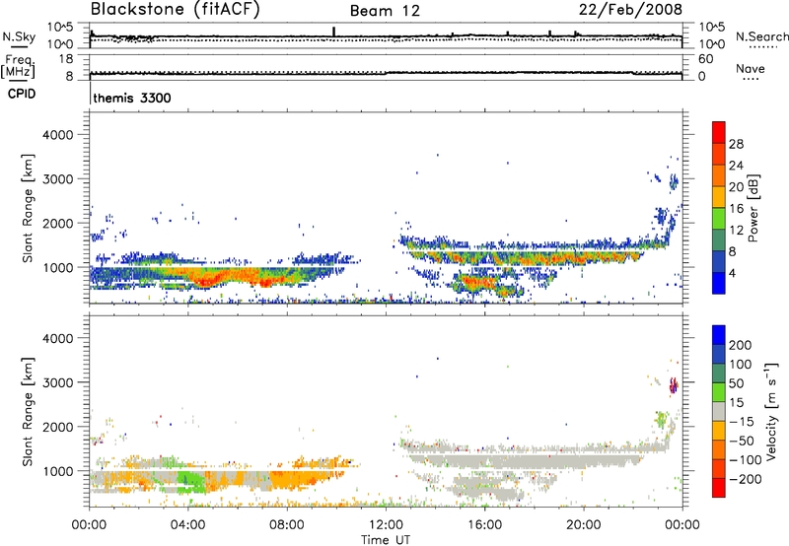Click the power panel 'Slant Range [km]' label
789x546 pixels.
coord(29,208)
